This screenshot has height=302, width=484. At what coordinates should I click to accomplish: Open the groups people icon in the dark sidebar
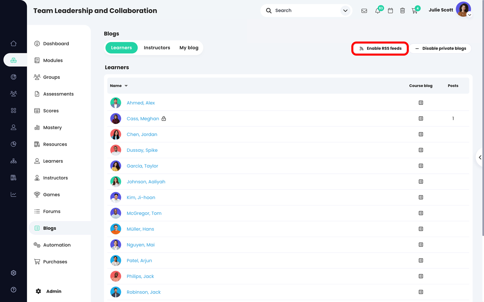tap(13, 94)
